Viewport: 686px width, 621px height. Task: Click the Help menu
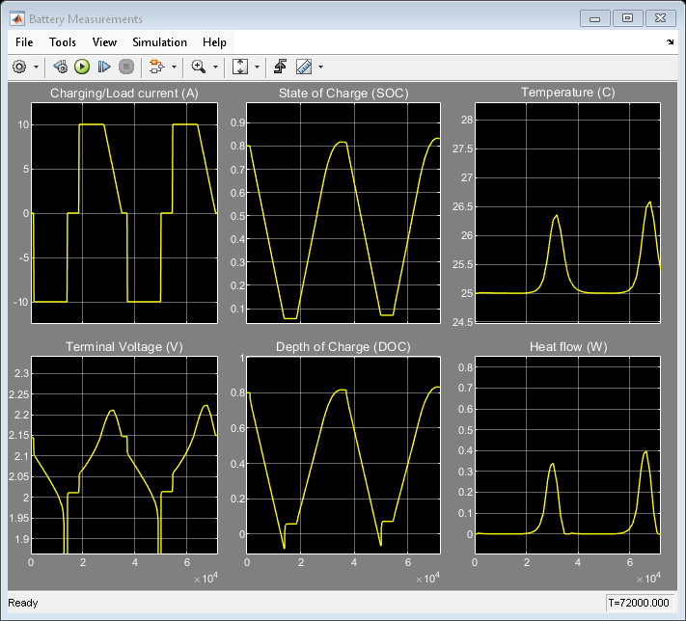214,42
